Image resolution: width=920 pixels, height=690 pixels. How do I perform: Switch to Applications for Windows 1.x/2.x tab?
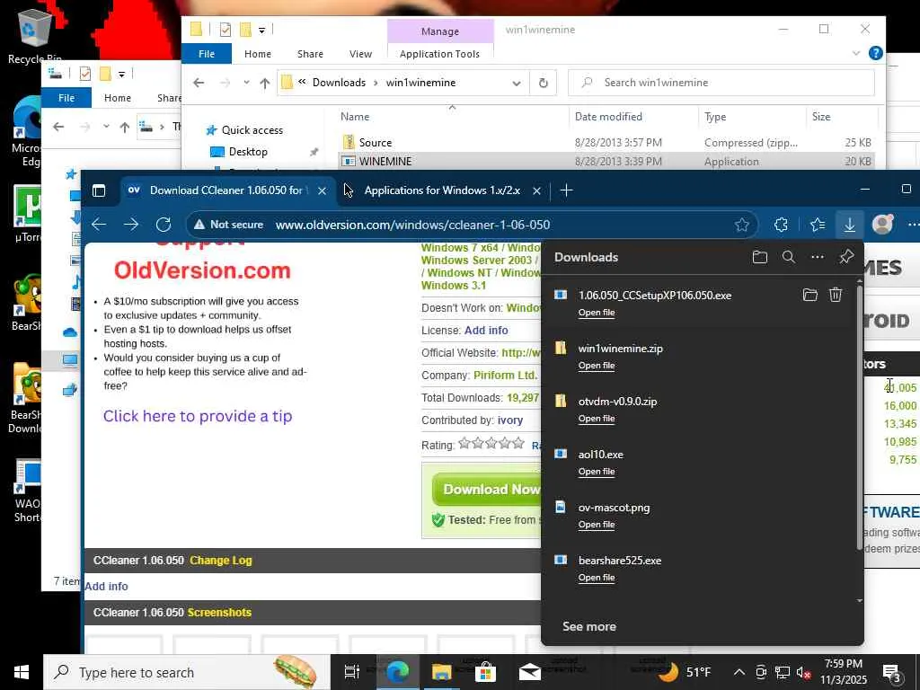pos(442,190)
